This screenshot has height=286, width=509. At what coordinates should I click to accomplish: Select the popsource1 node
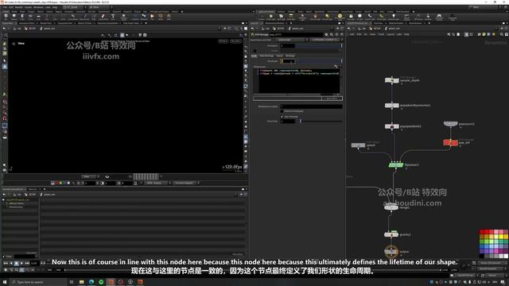tap(451, 124)
